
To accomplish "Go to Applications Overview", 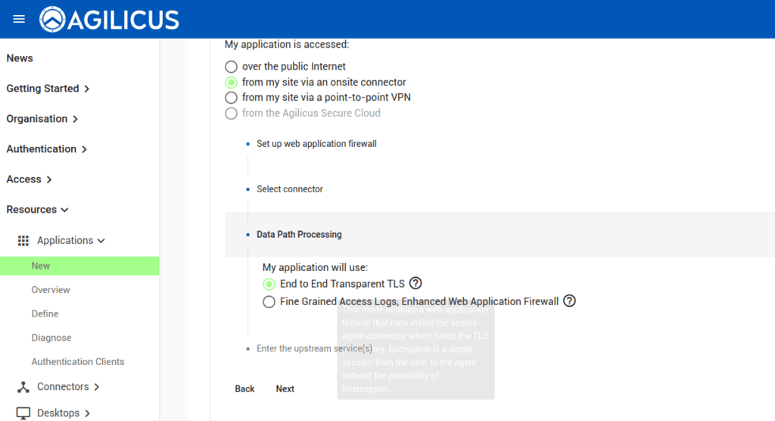I will click(51, 290).
